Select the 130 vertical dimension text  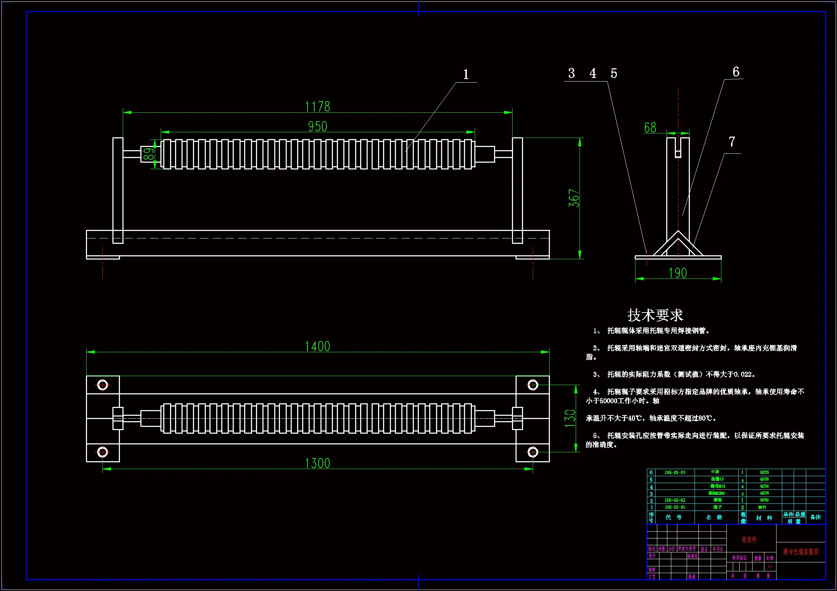[570, 418]
